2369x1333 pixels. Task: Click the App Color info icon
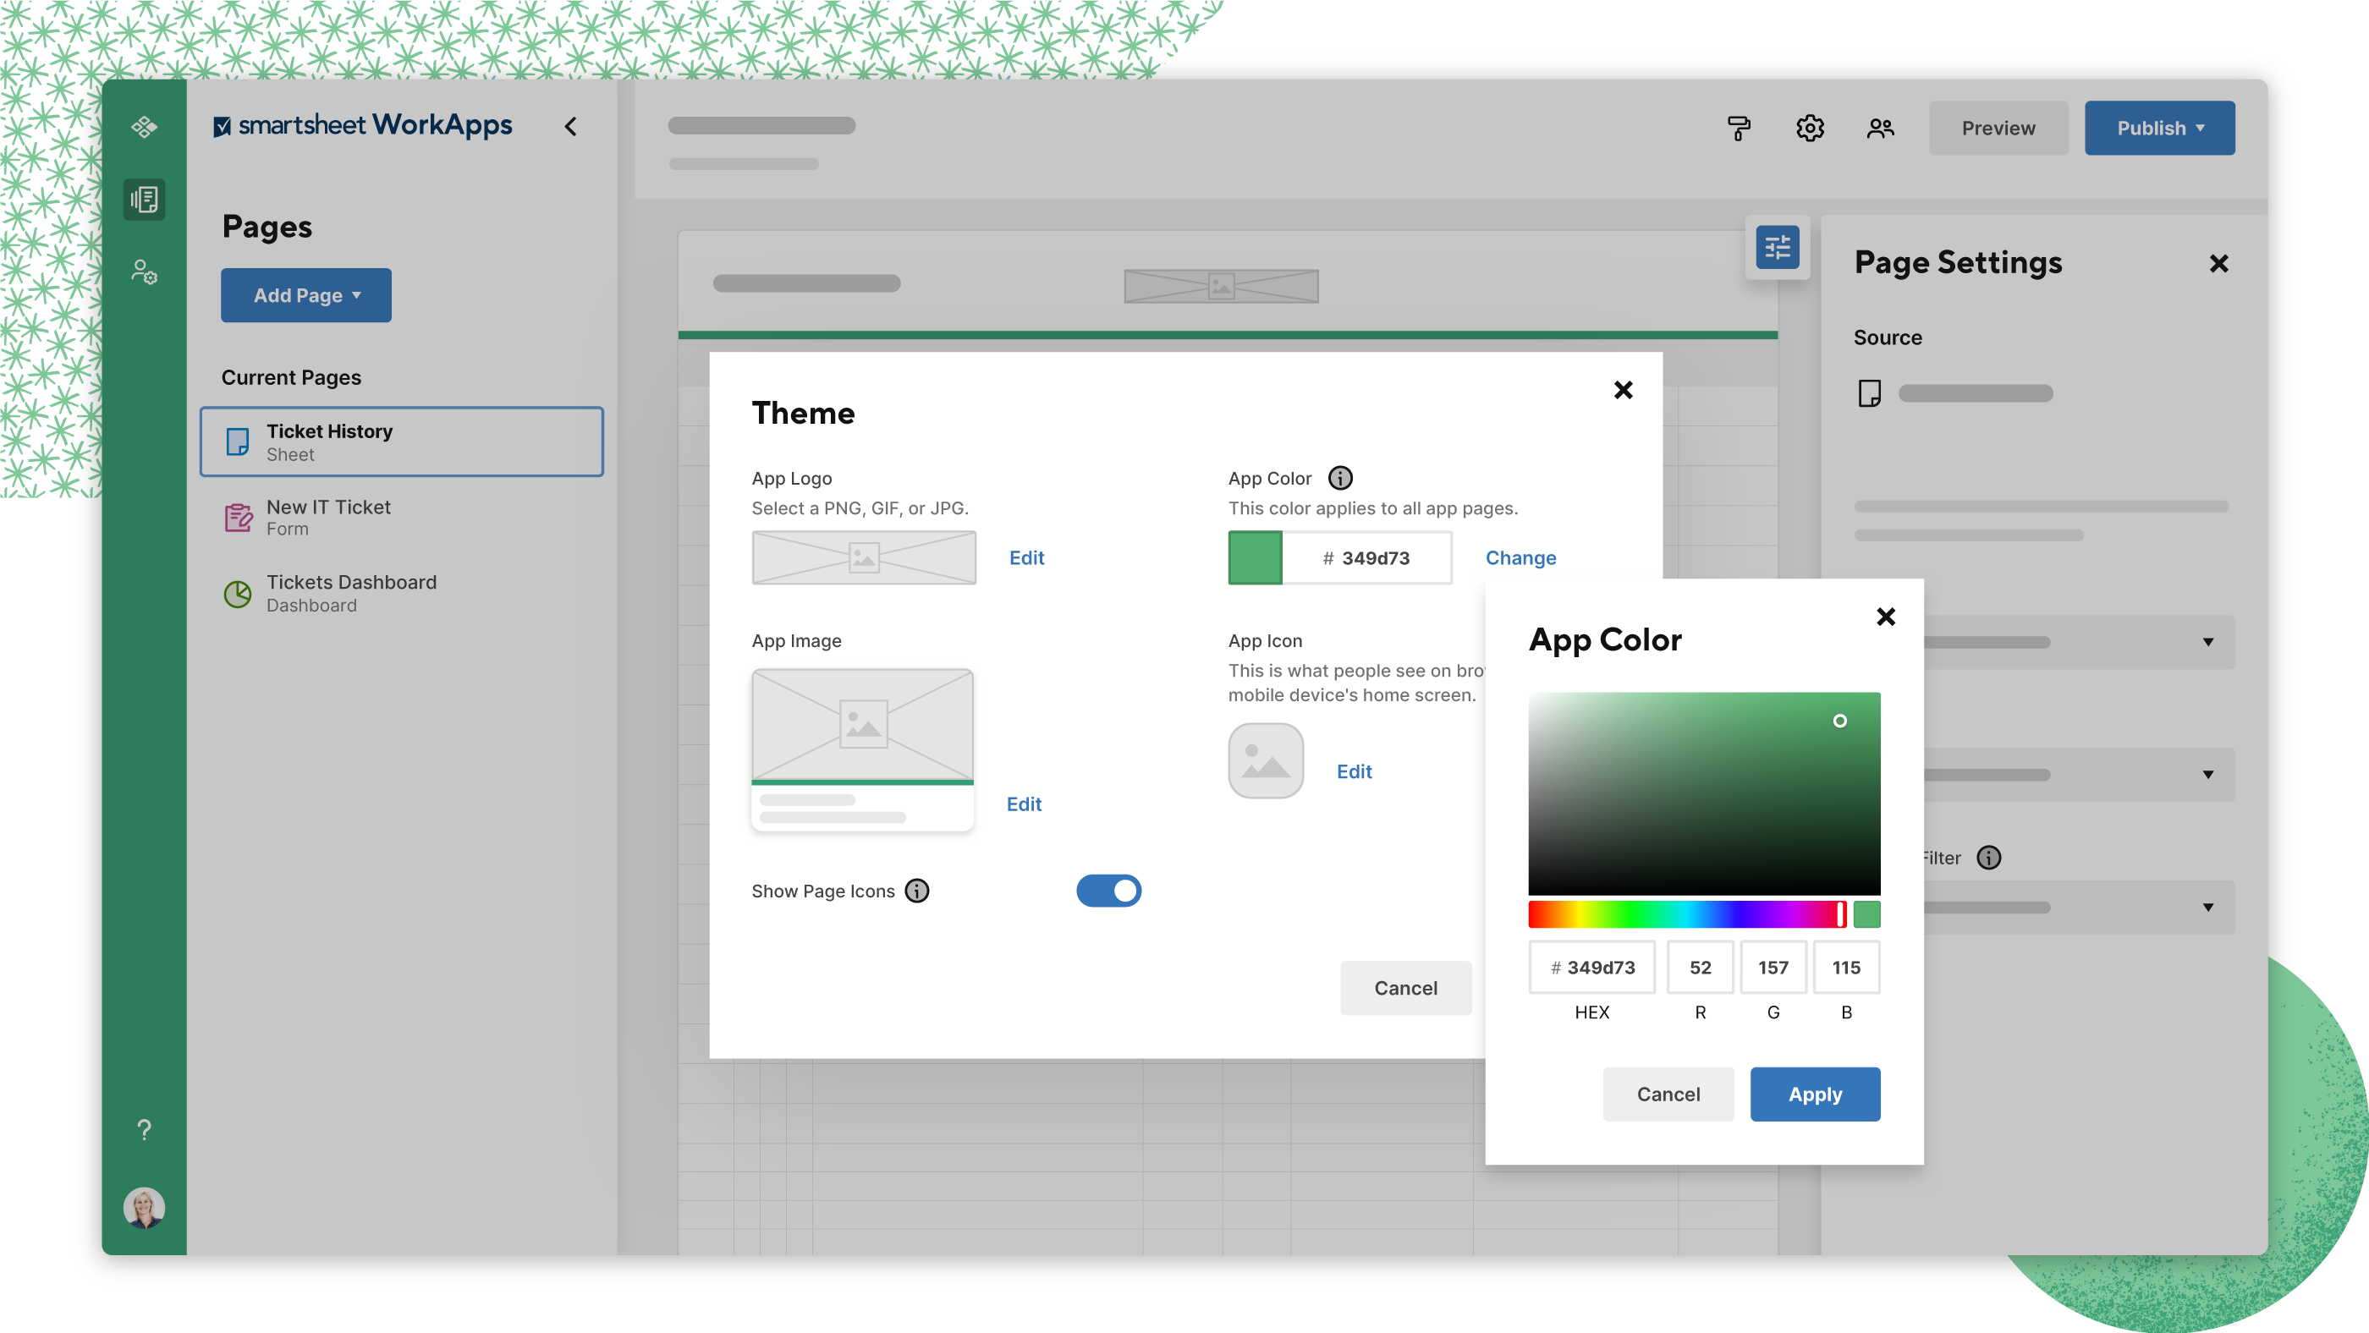tap(1340, 478)
